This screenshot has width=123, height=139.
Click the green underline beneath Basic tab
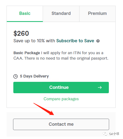click(25, 21)
